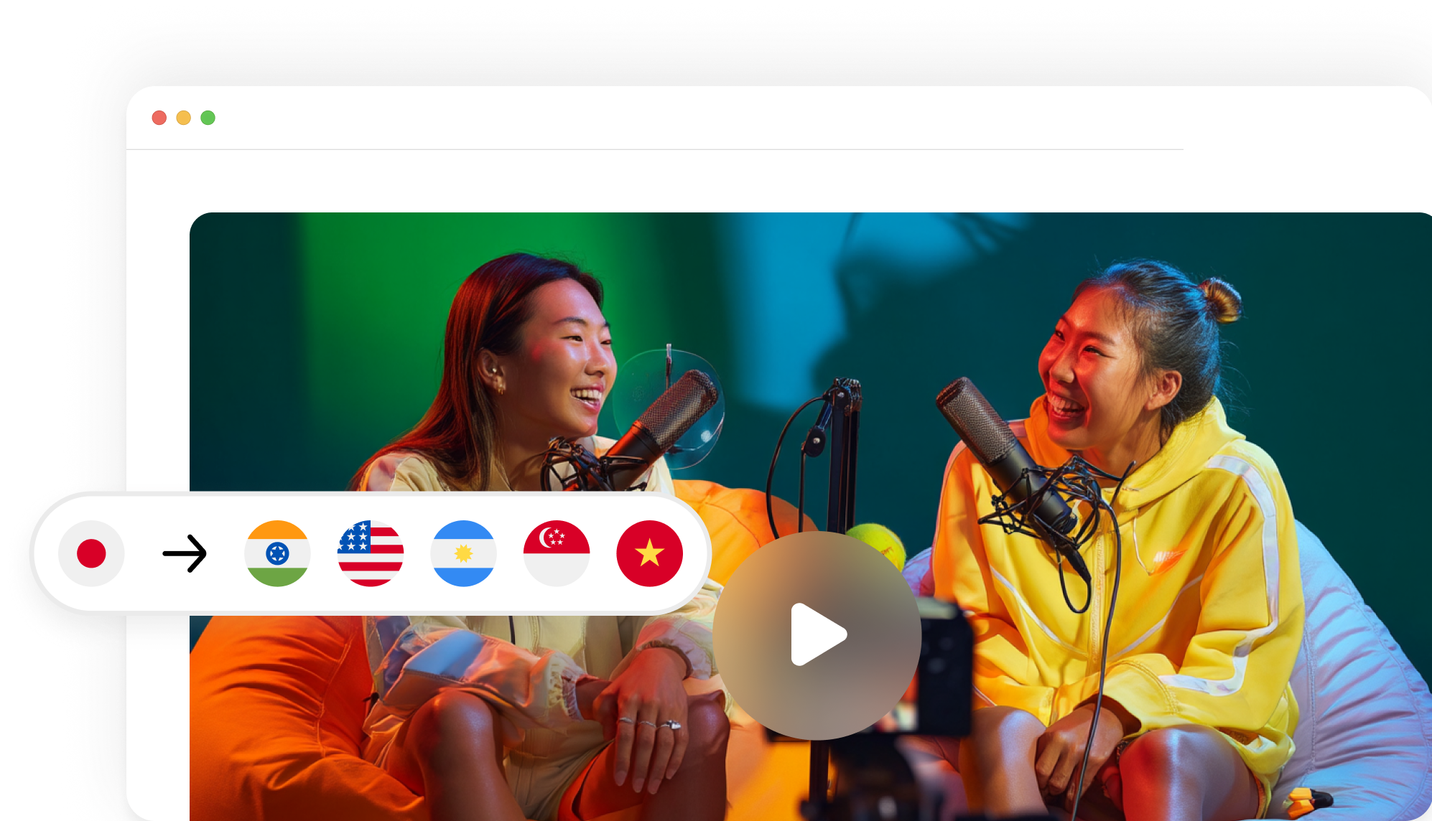Select the India flag language
The height and width of the screenshot is (821, 1432).
277,553
